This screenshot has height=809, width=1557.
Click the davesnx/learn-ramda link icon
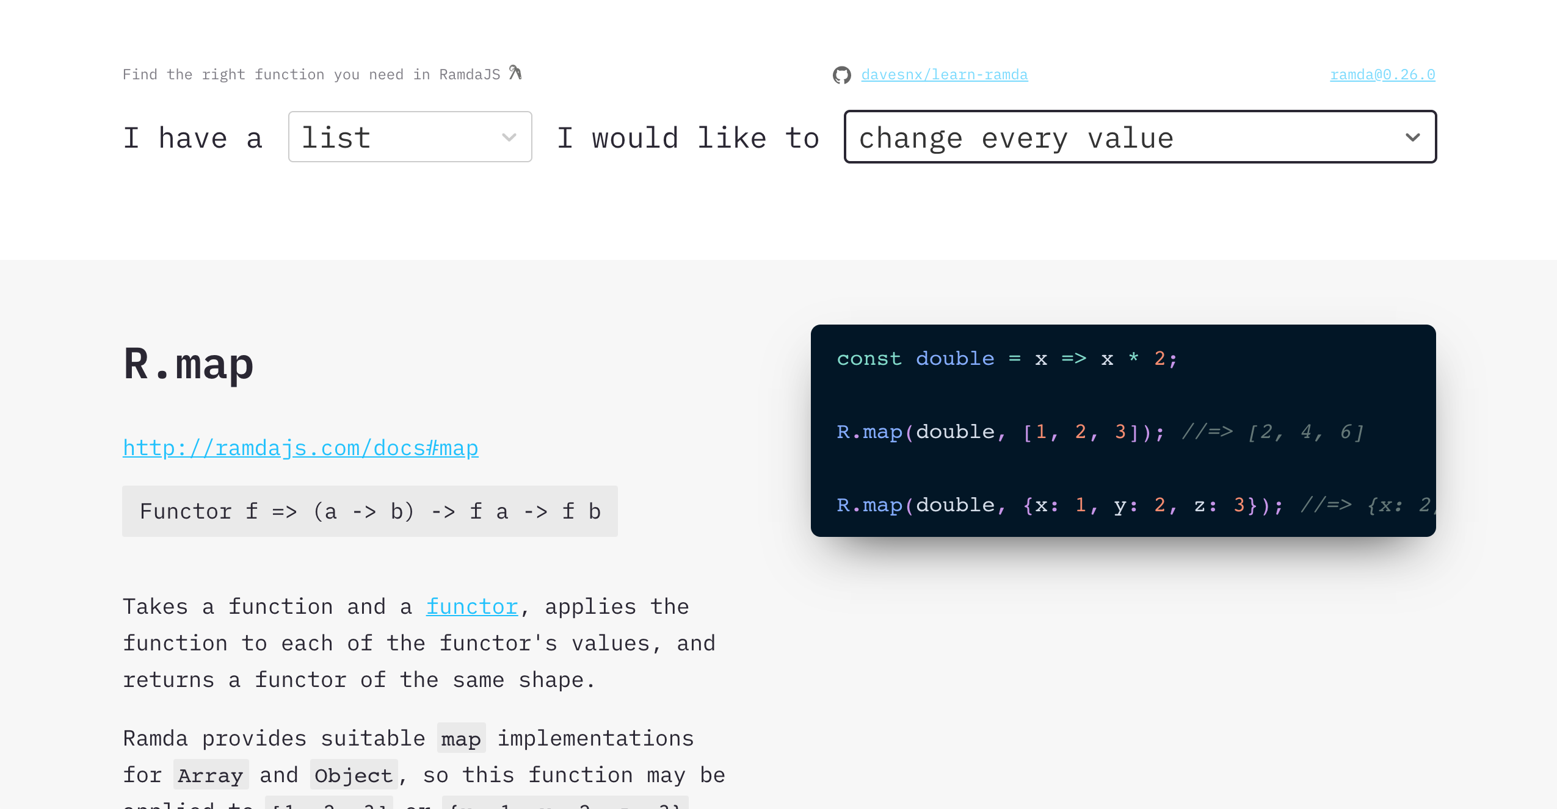pyautogui.click(x=840, y=74)
